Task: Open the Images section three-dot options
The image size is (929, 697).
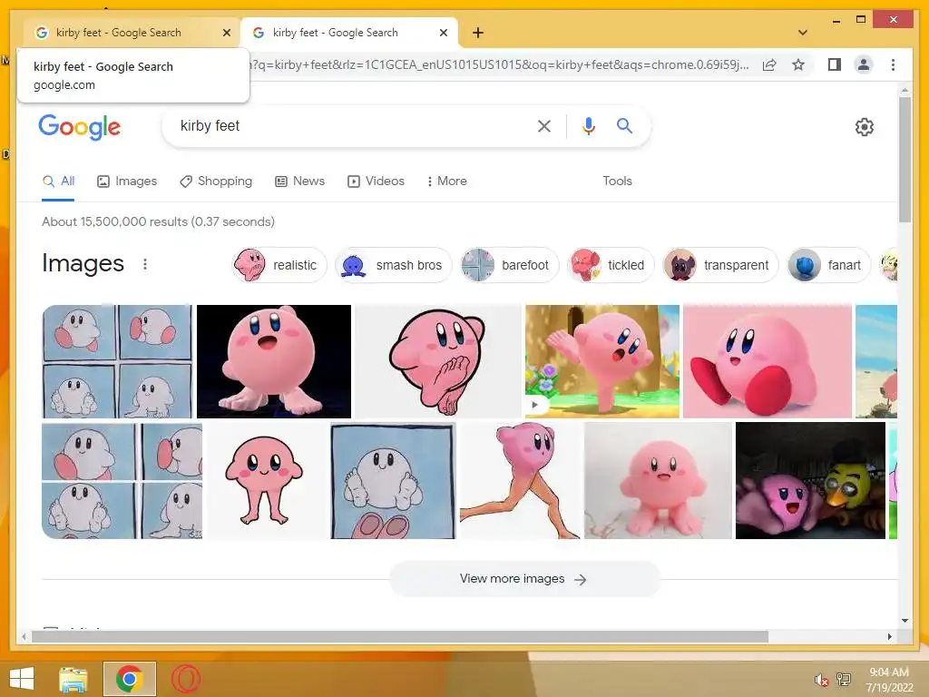Action: coord(145,264)
